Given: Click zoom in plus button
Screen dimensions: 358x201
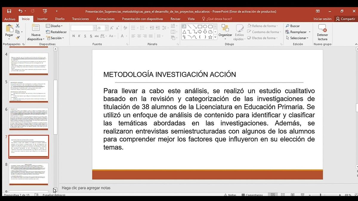Looking at the screenshot, I should 340,195.
